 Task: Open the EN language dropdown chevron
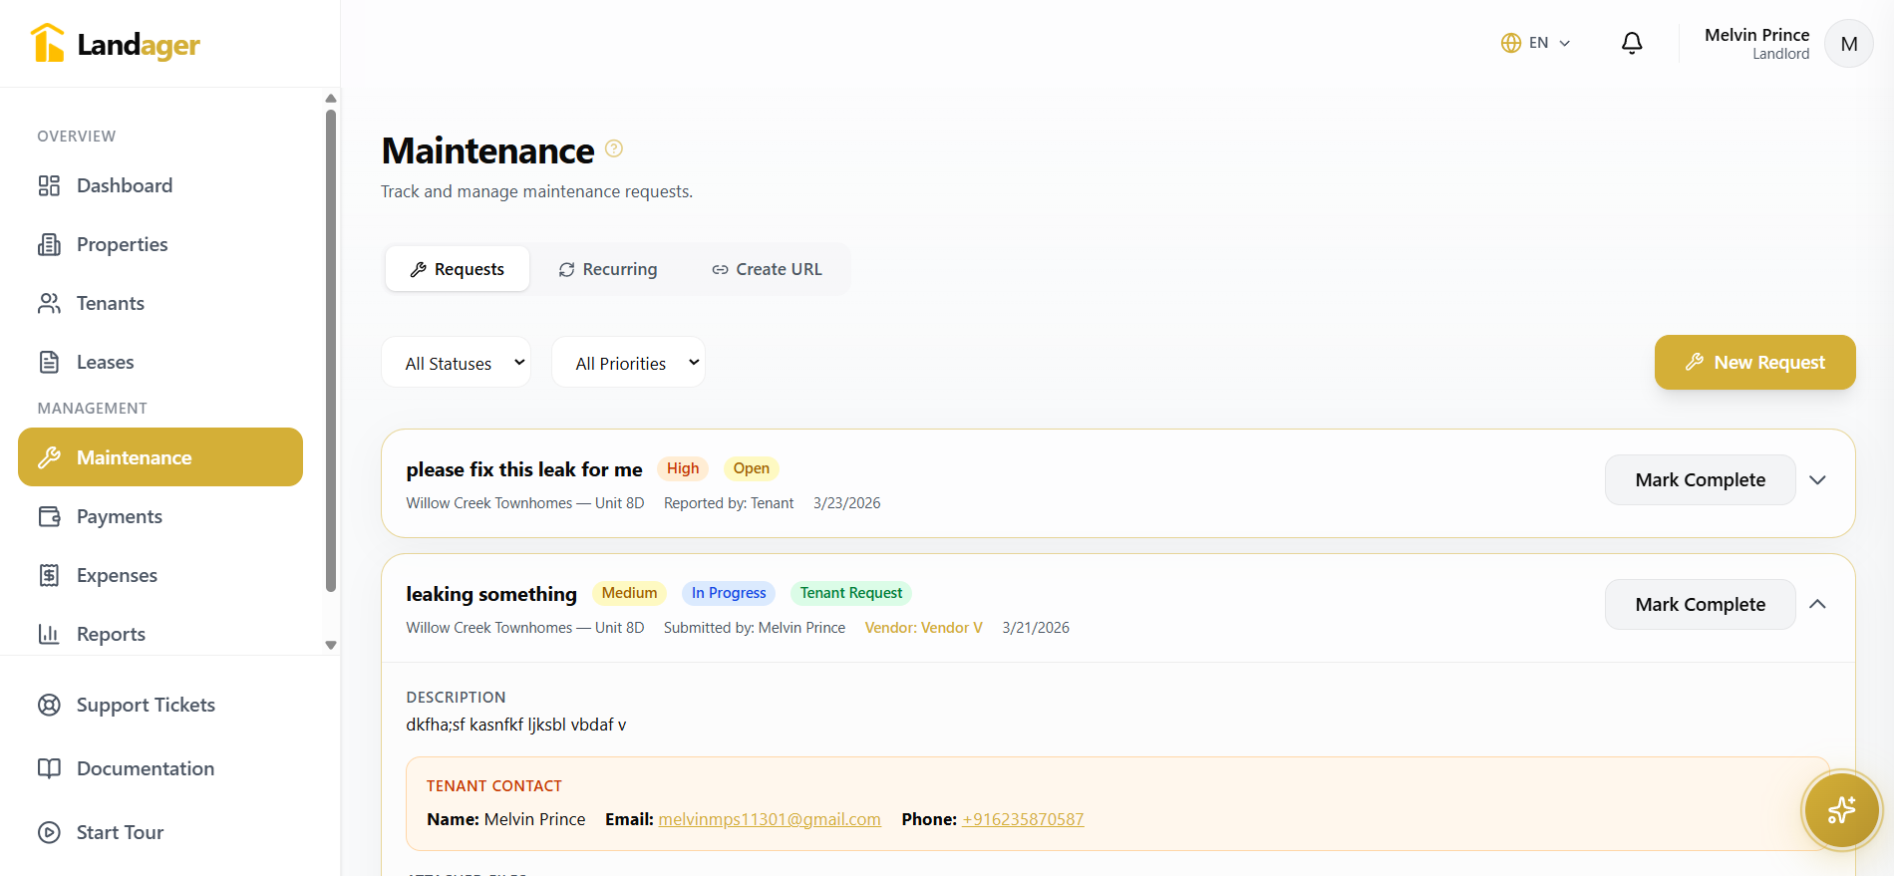point(1564,43)
